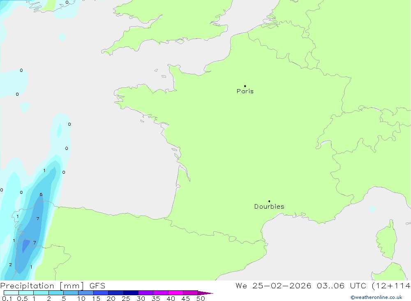Select the 35–40 mm violet legend swatch
The width and height of the screenshot is (411, 301).
point(161,293)
